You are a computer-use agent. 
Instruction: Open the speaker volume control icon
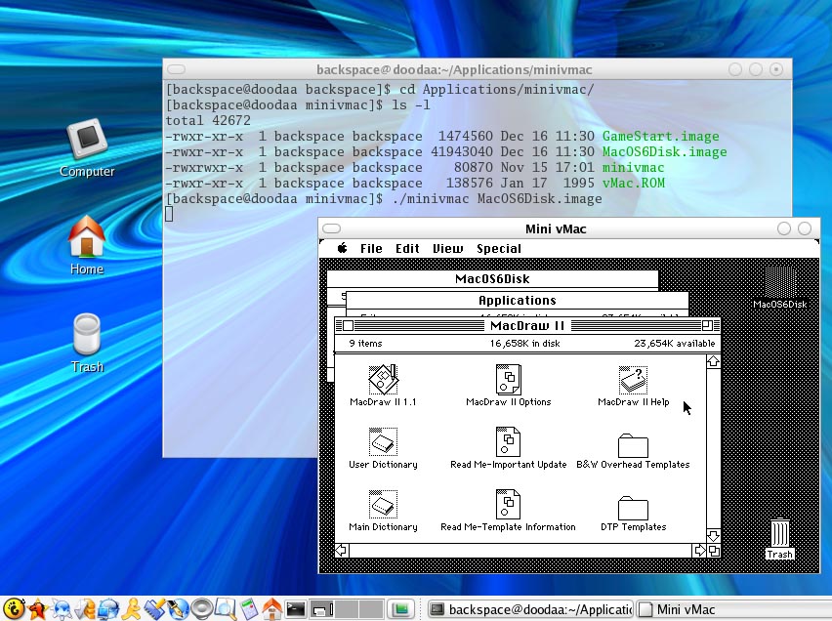(201, 608)
